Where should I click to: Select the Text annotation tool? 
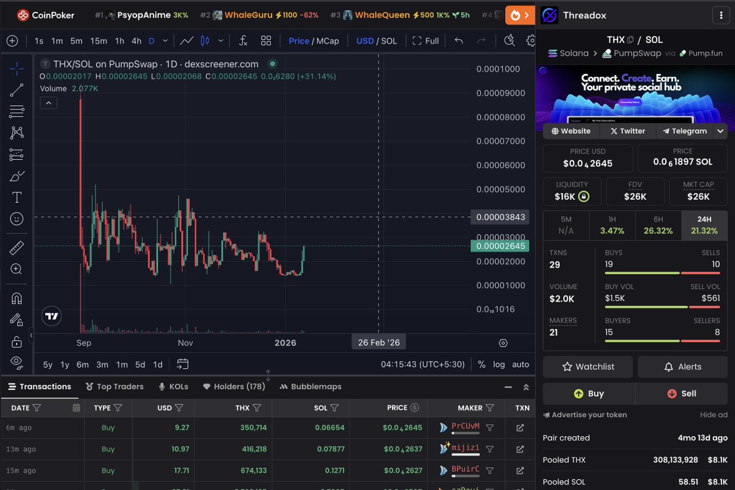click(x=17, y=198)
